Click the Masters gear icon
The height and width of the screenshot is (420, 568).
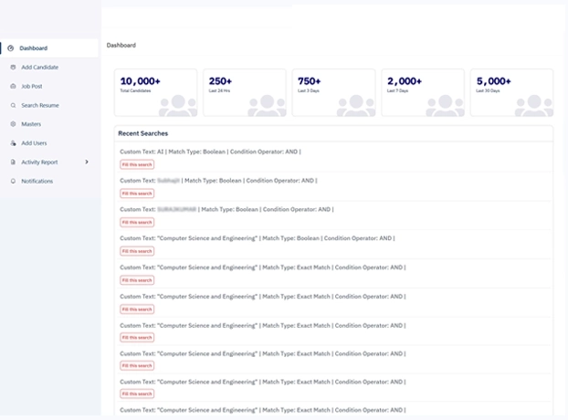(x=13, y=124)
